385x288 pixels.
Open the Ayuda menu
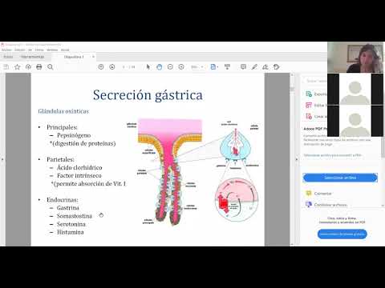(x=65, y=50)
